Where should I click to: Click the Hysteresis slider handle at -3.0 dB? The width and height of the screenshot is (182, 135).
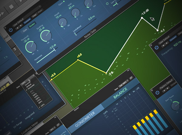(x=55, y=50)
